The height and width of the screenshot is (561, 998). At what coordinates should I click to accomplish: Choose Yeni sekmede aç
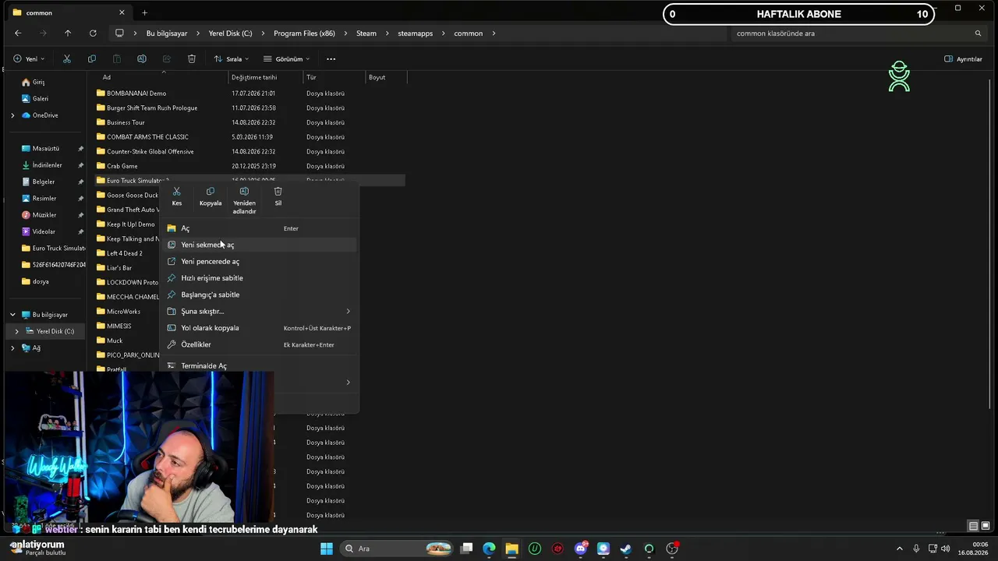(260, 245)
